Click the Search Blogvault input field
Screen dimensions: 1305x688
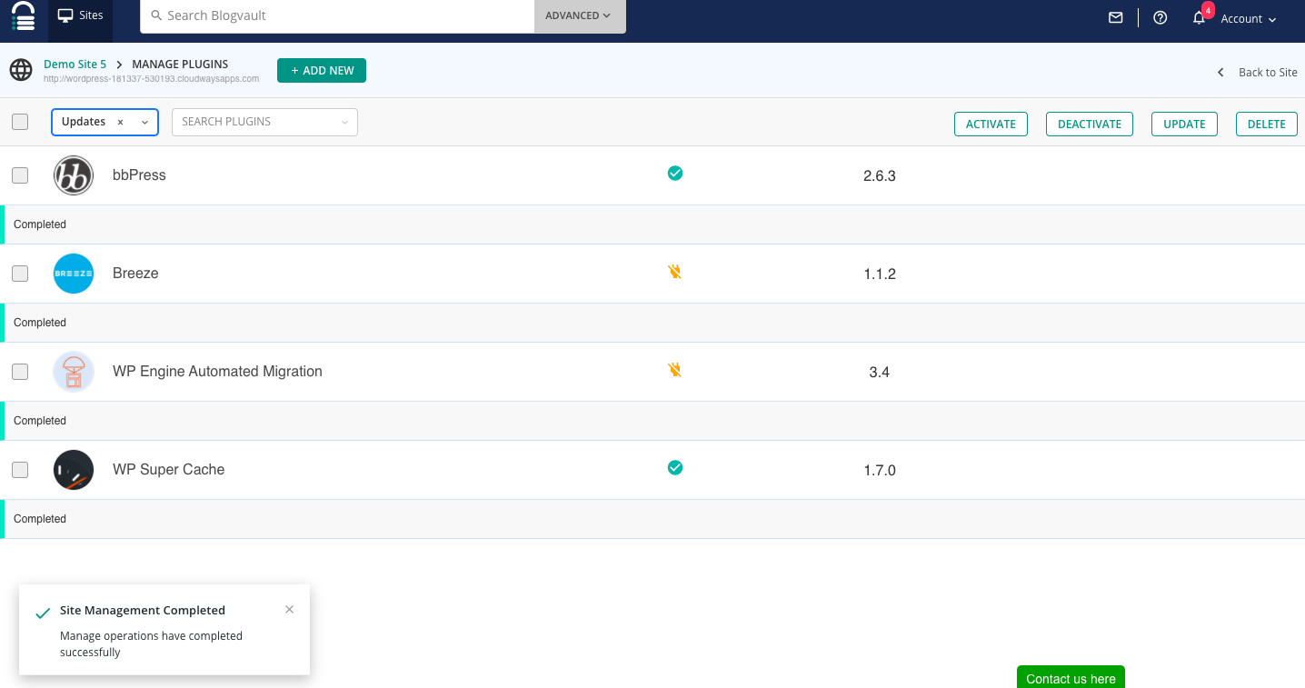[x=337, y=16]
